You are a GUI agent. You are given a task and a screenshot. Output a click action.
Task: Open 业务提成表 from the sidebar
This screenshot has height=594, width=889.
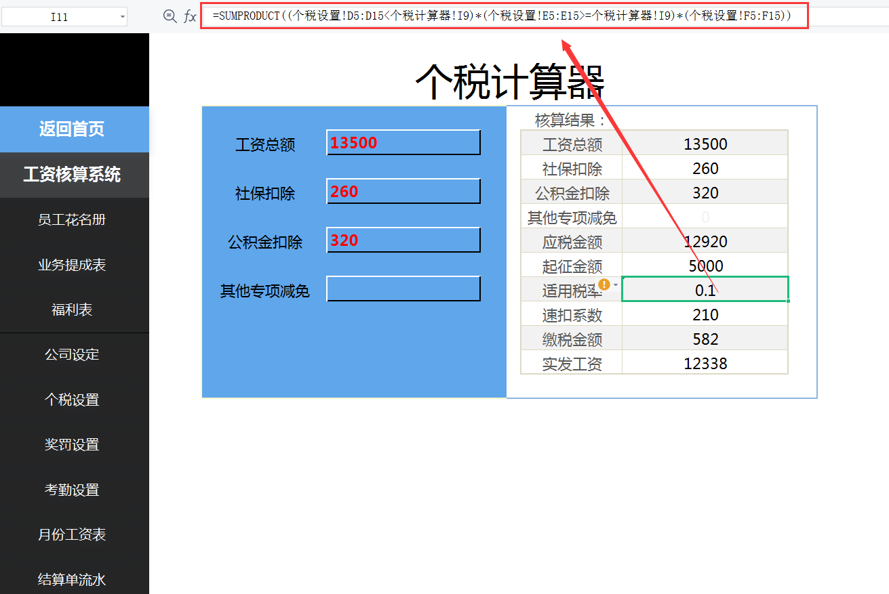pos(73,264)
